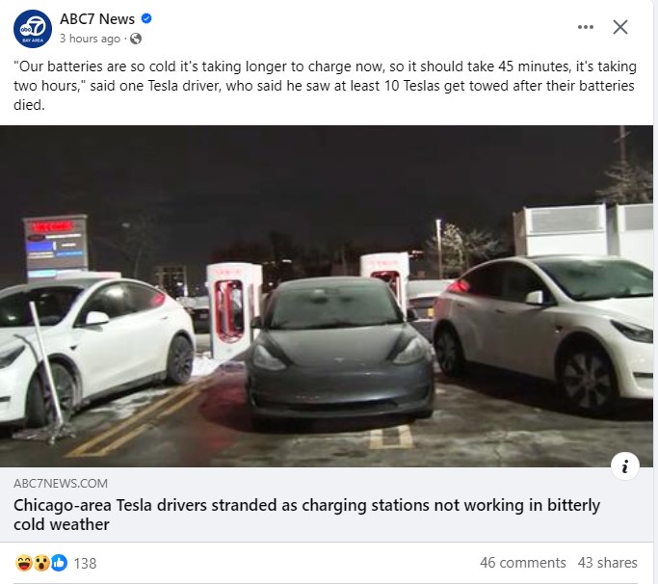Screen dimensions: 658x584
Task: View the 46 comments
Action: (x=522, y=563)
